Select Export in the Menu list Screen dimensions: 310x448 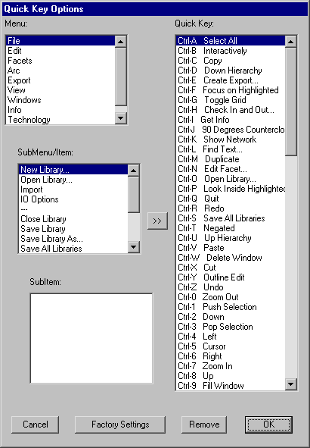pyautogui.click(x=60, y=80)
